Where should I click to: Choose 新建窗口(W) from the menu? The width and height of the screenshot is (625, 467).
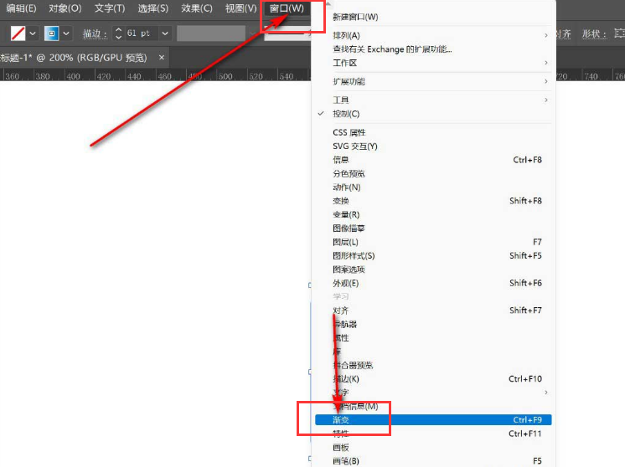click(433, 17)
